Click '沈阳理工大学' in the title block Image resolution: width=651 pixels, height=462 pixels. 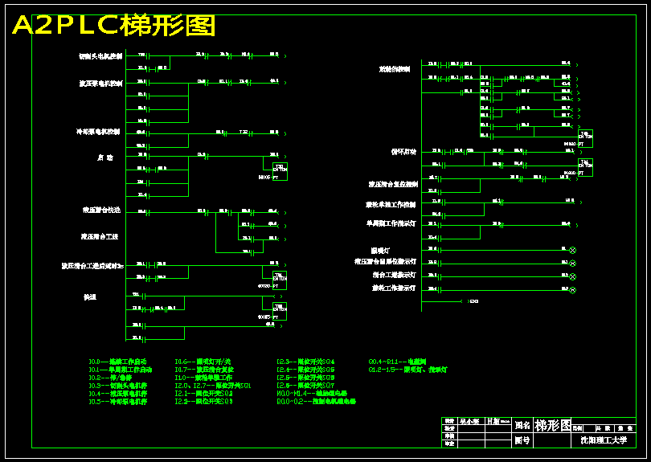[x=604, y=440]
